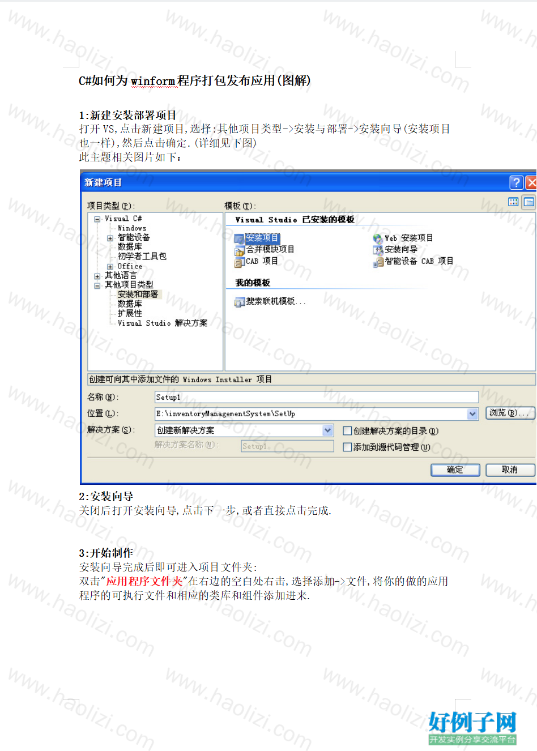This screenshot has height=751, width=537.
Task: Click the 浏览 browse button
Action: pyautogui.click(x=510, y=413)
